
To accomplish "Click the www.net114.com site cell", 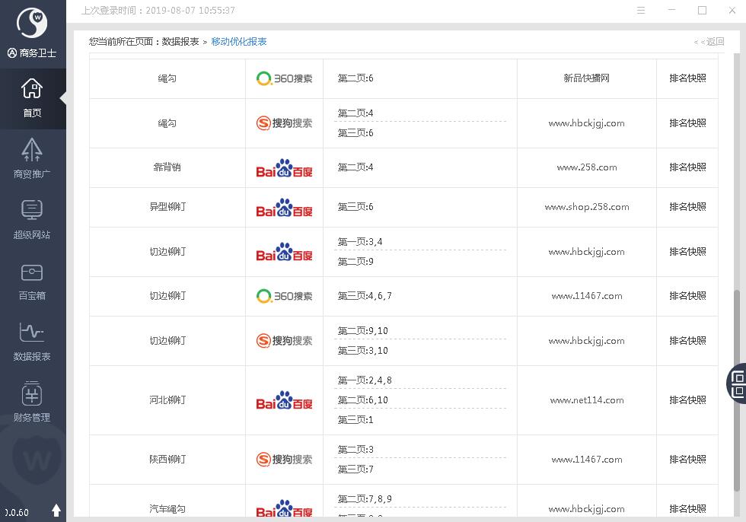I will 587,400.
